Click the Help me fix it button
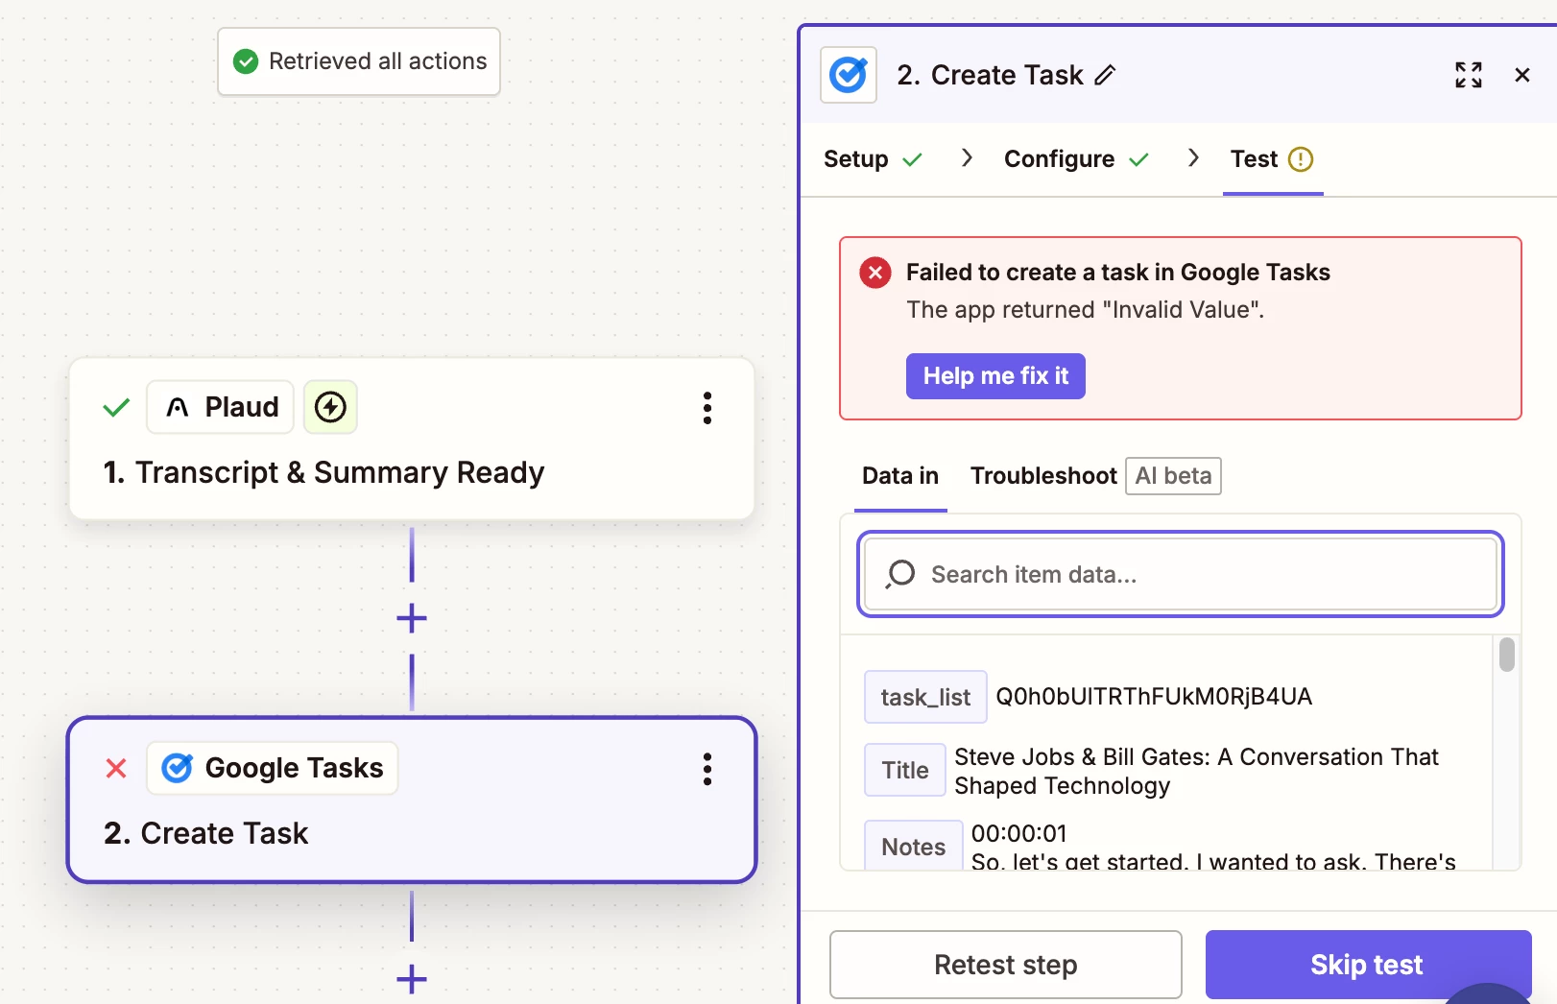 995,376
